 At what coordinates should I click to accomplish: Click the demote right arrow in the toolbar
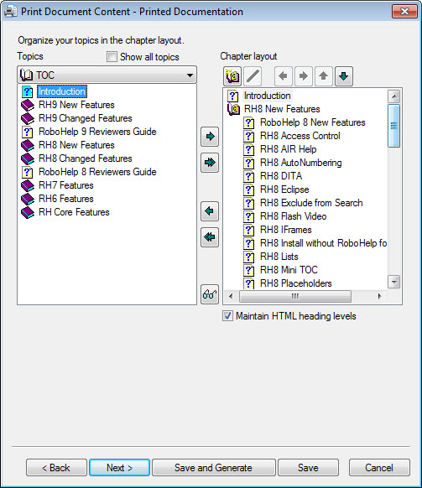click(304, 76)
